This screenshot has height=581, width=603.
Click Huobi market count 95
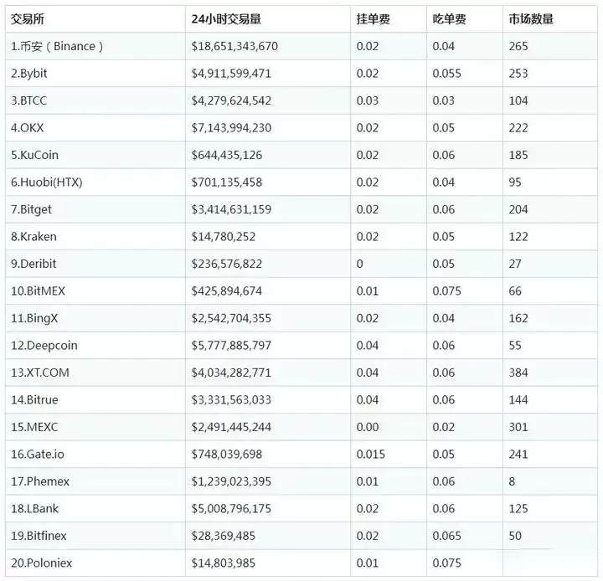click(x=515, y=183)
